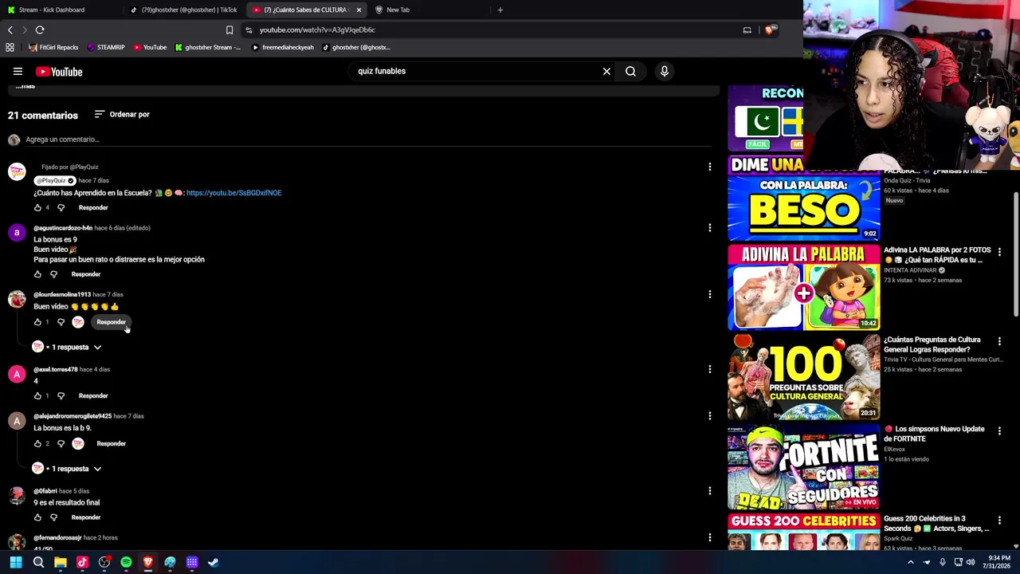Open the Ordenar por sort menu
The image size is (1020, 574).
pos(122,114)
